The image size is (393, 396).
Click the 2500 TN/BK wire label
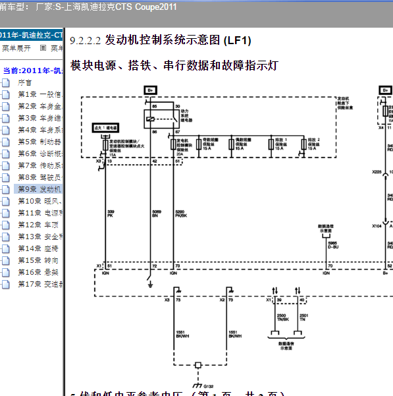point(283,318)
